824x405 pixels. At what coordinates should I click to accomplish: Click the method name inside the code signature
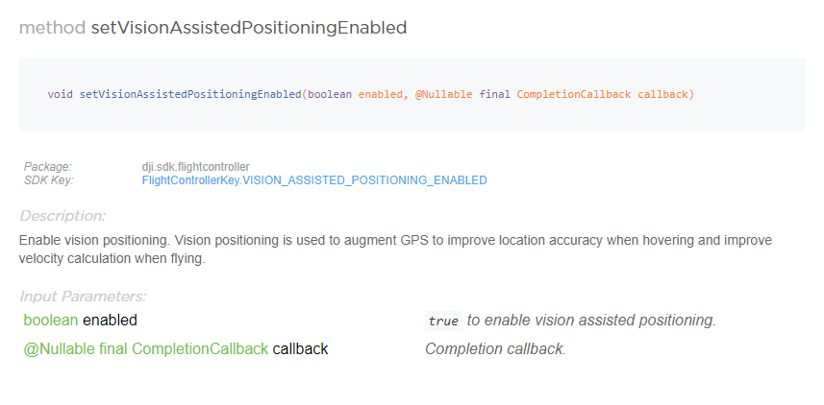(189, 95)
